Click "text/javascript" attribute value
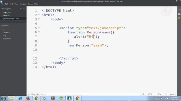Image resolution: width=181 pixels, height=101 pixels. pyautogui.click(x=105, y=28)
